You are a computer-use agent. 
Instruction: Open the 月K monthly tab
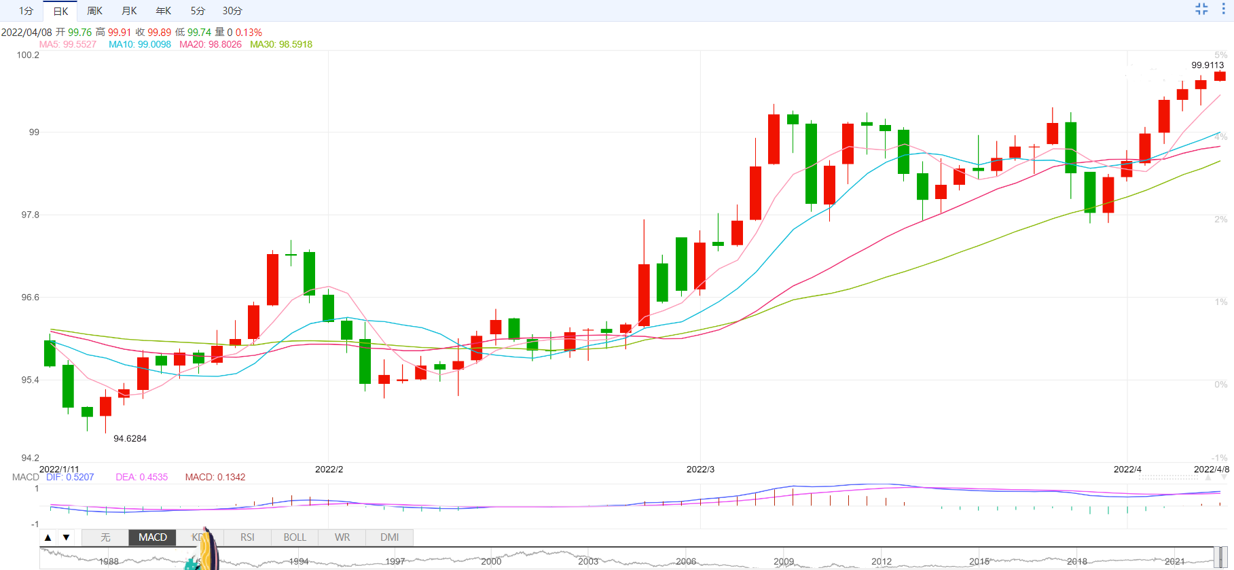point(129,11)
